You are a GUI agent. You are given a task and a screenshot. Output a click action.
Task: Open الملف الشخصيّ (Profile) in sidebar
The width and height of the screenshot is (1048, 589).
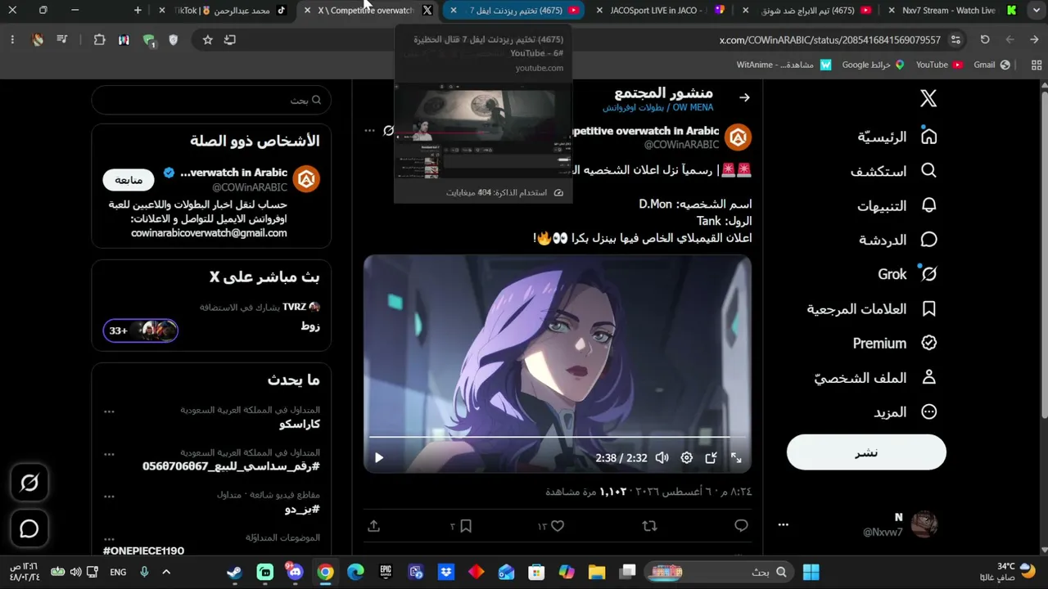point(876,377)
